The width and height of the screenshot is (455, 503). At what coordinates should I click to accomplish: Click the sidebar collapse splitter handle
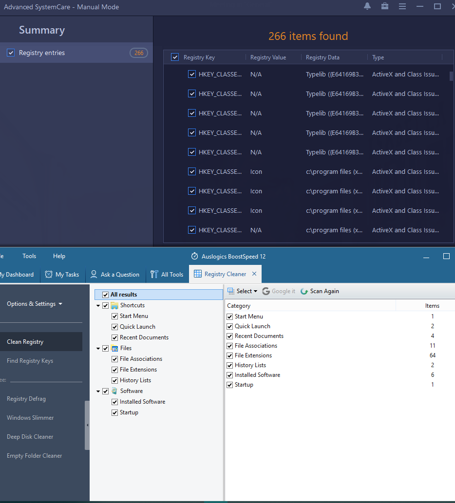pos(87,425)
